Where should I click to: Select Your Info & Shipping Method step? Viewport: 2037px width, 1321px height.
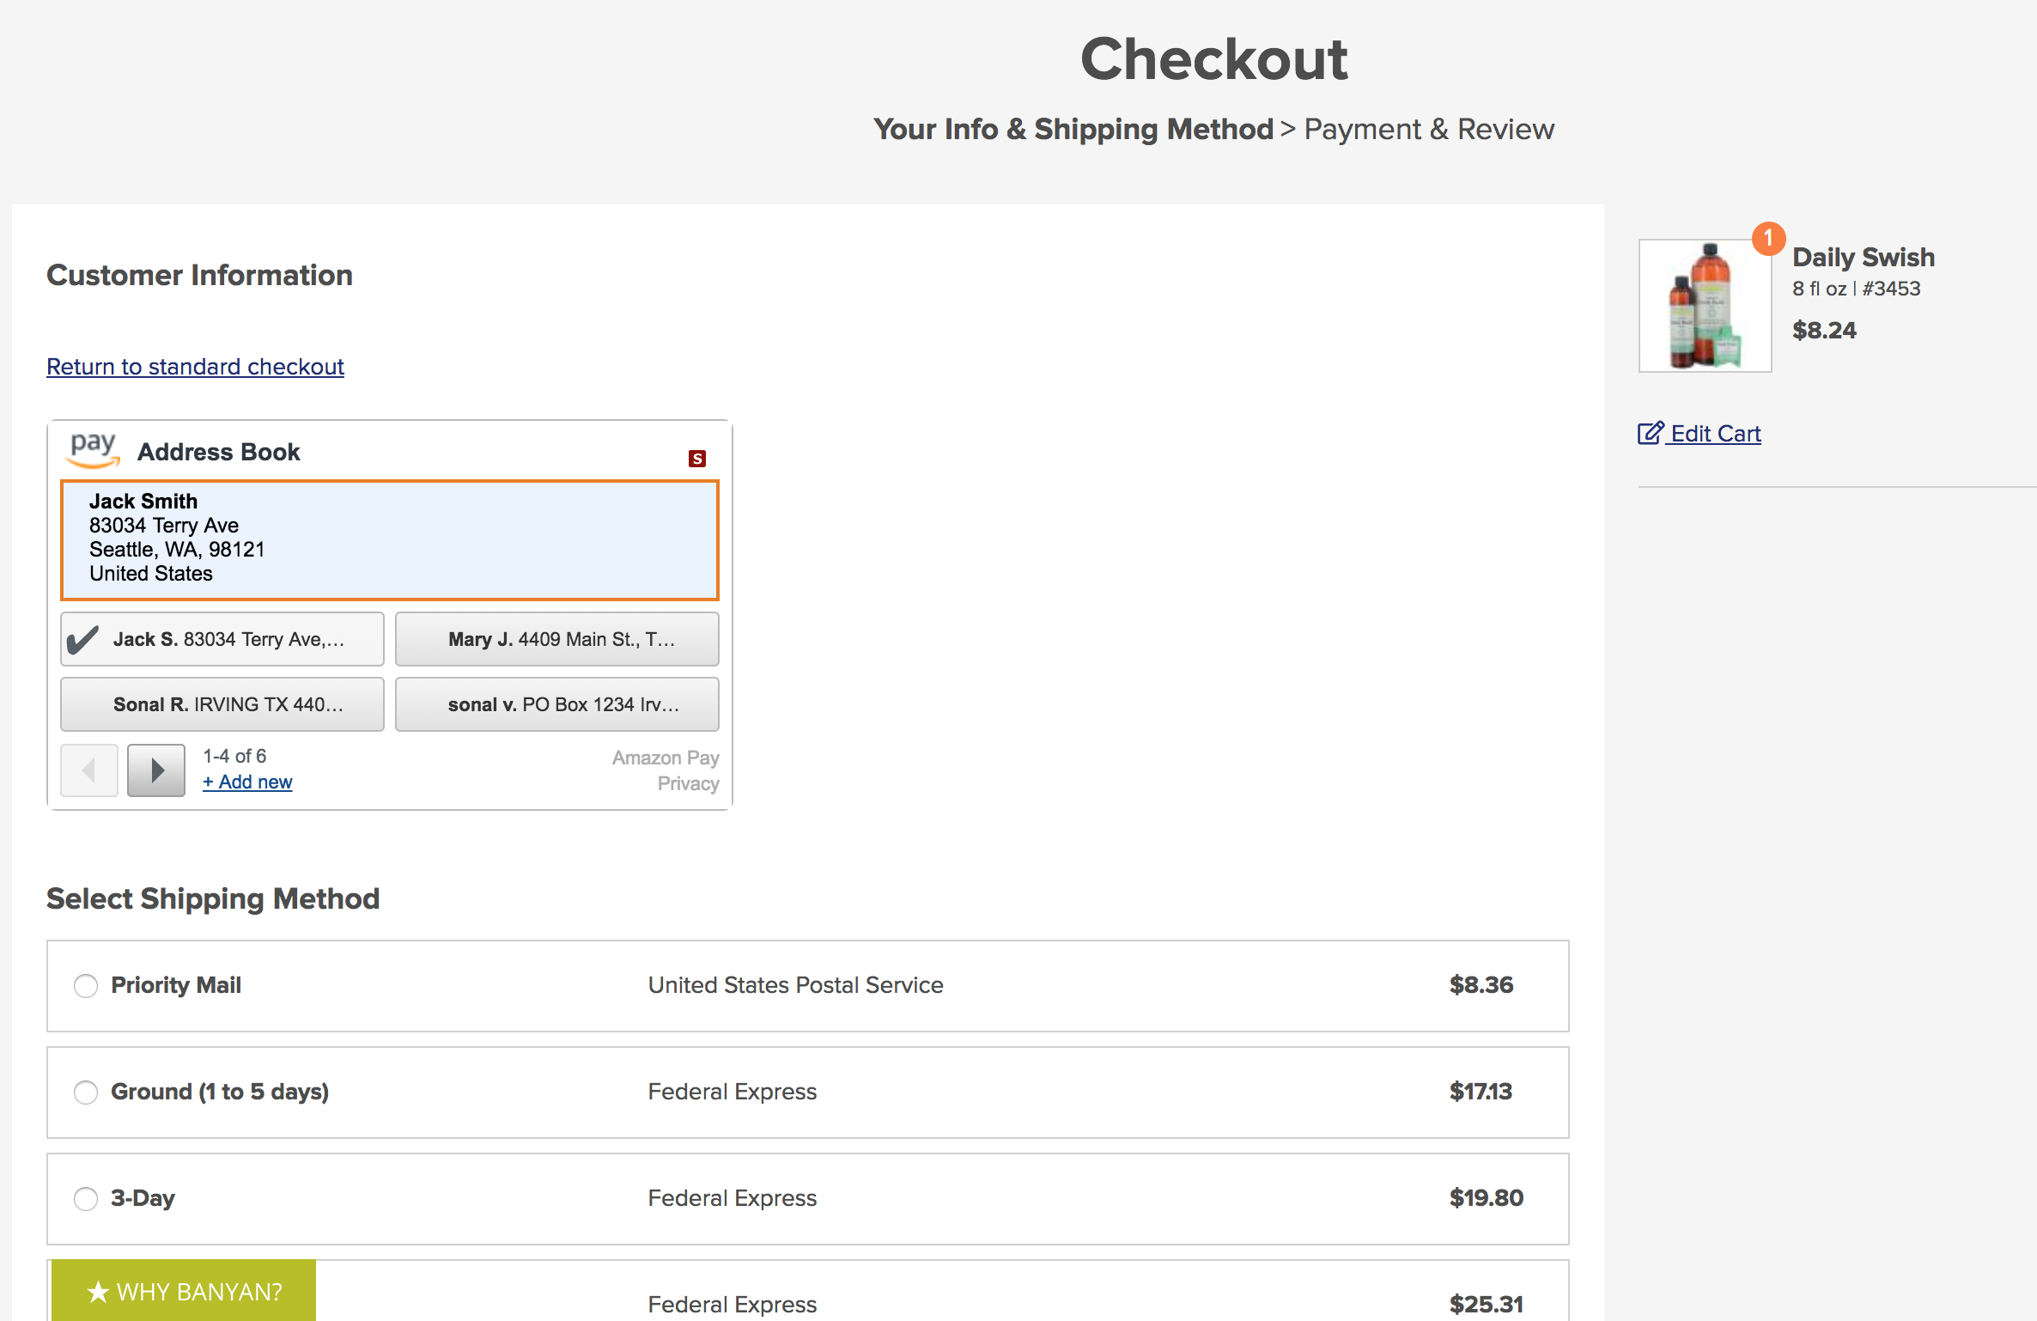point(1073,129)
